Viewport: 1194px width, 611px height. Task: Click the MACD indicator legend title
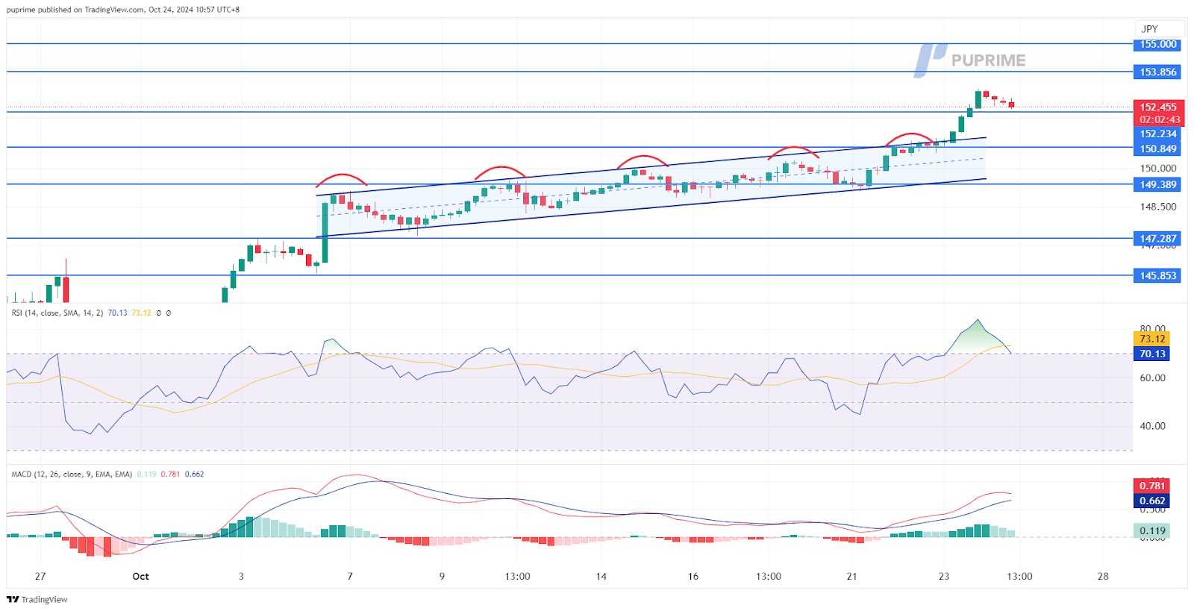[72, 474]
